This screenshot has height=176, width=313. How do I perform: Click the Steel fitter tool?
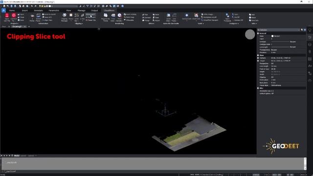[156, 18]
